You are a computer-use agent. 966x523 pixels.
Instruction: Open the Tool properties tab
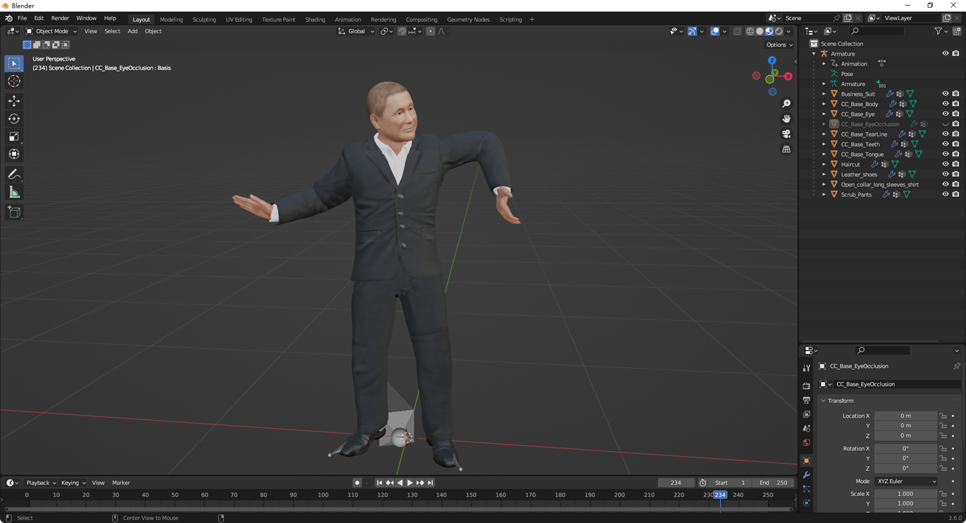coord(806,368)
